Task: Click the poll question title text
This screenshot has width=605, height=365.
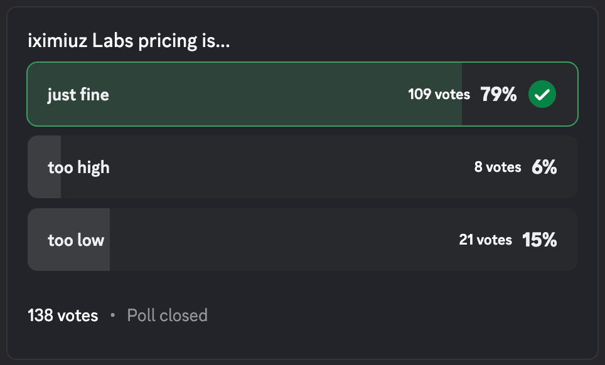Action: pyautogui.click(x=129, y=43)
